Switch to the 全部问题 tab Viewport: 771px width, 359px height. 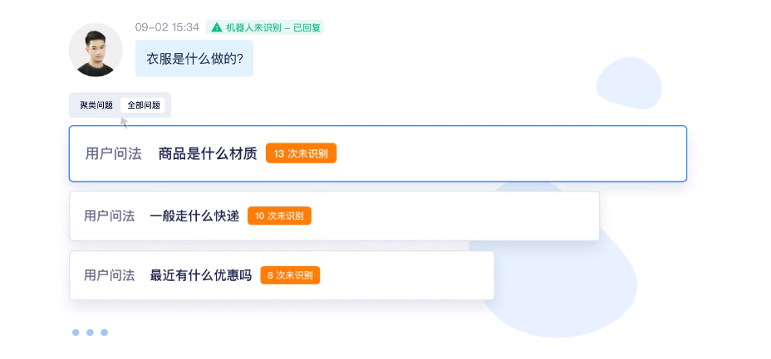tap(144, 105)
